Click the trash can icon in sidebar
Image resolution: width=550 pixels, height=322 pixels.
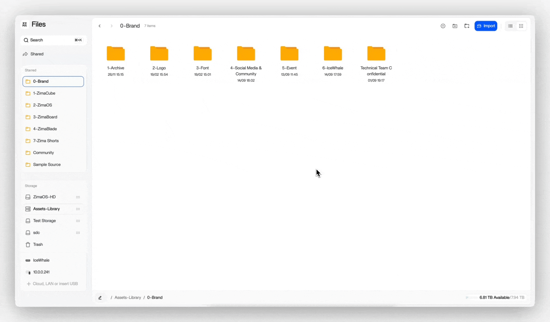tap(28, 244)
